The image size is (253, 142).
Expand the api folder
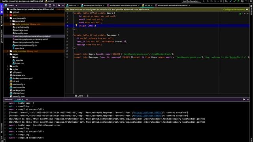click(x=11, y=57)
